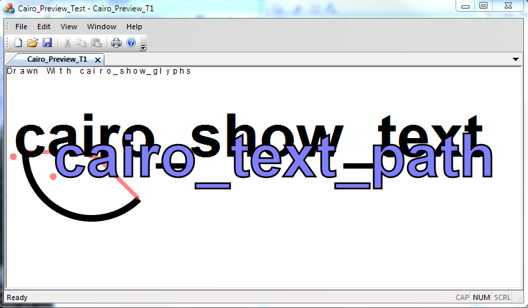Open the File menu

pos(21,27)
